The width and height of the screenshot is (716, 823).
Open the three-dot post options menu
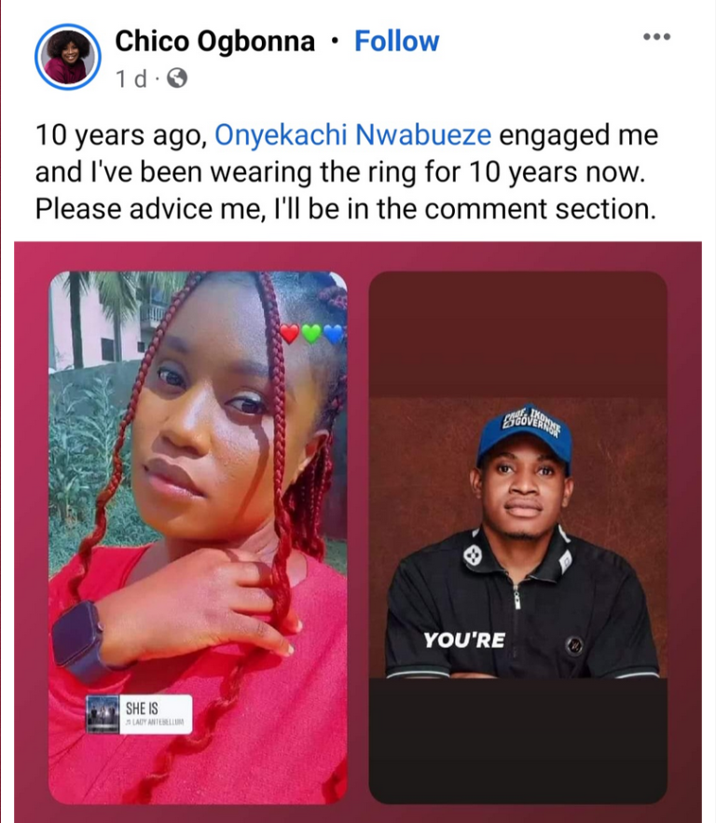[656, 36]
